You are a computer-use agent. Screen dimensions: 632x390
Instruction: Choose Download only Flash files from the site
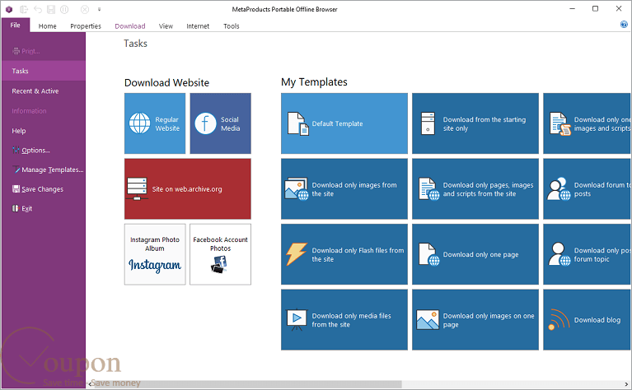[344, 254]
